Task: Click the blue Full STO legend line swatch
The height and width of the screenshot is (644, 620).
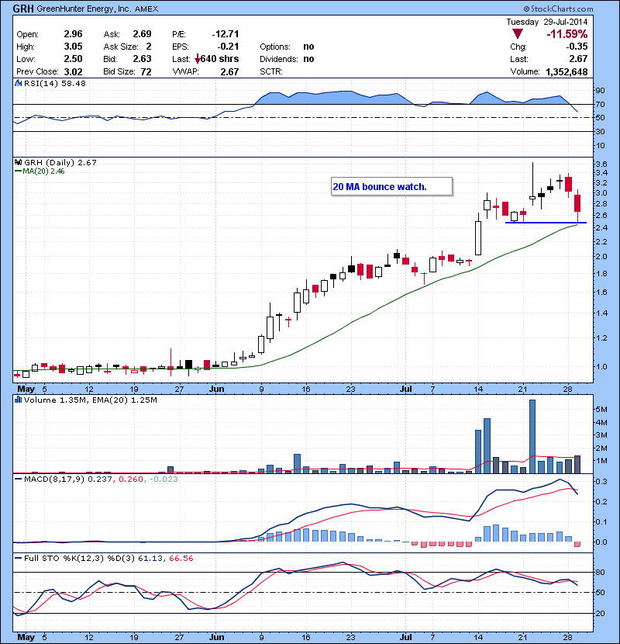Action: click(x=18, y=558)
